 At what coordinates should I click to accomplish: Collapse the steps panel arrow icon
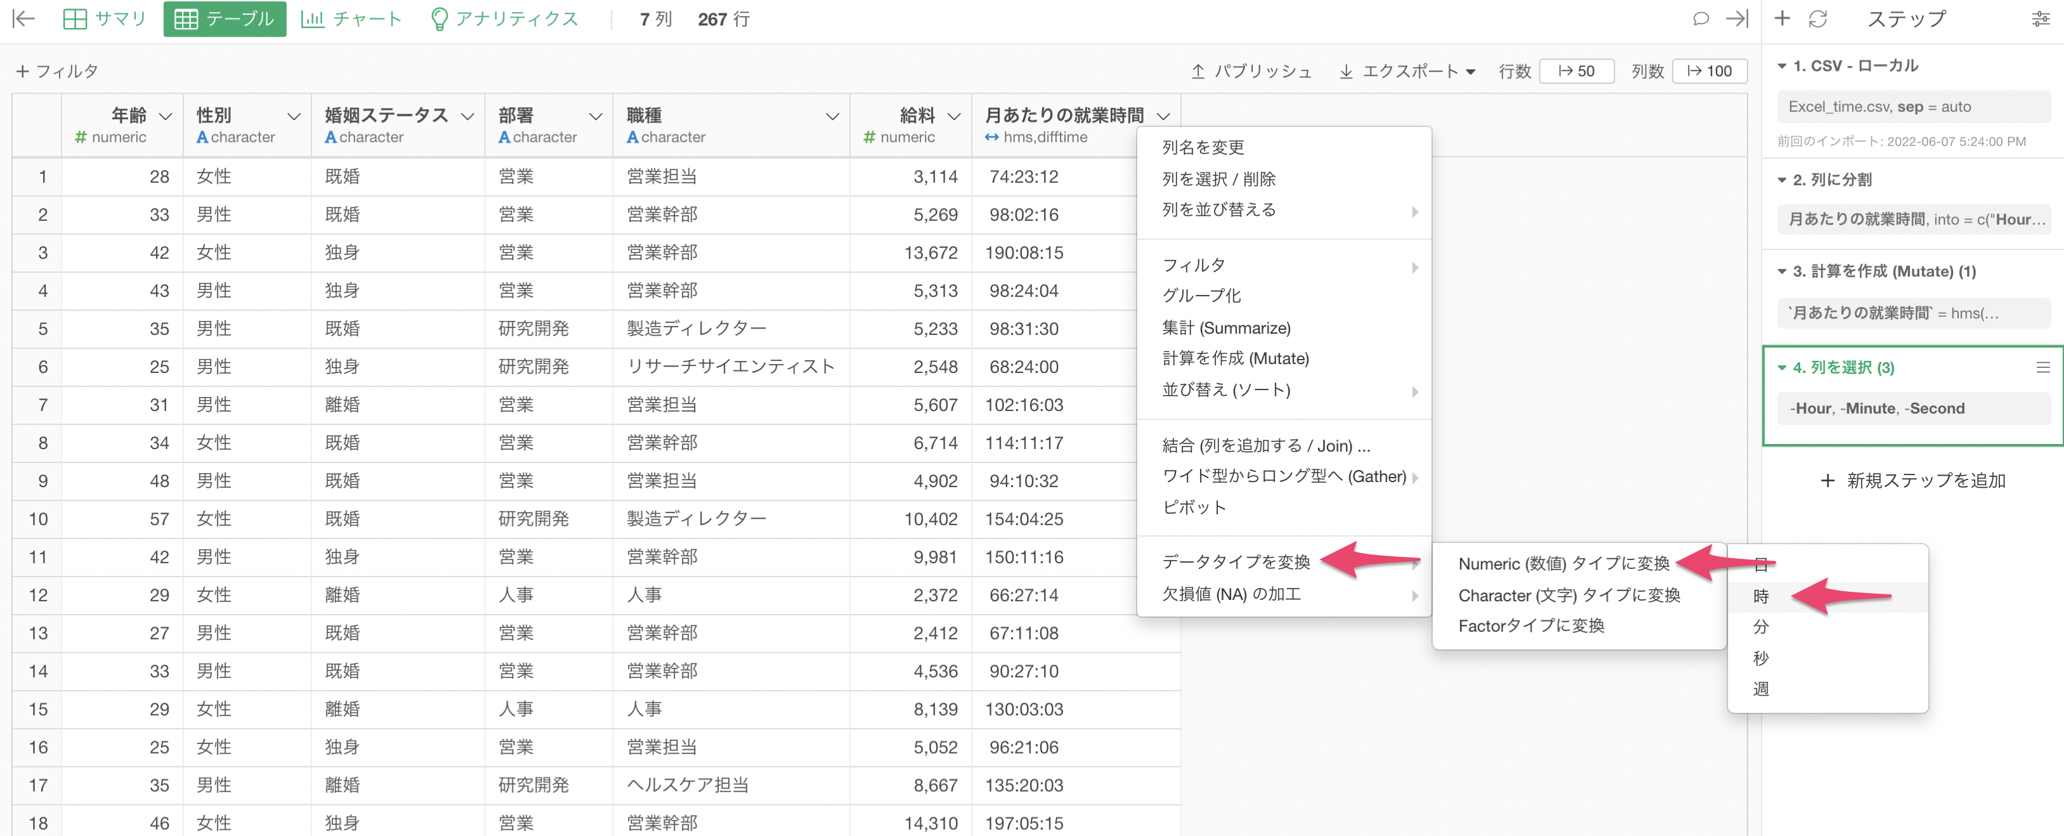pyautogui.click(x=1736, y=18)
